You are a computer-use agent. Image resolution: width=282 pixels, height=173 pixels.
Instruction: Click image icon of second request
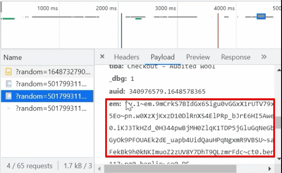(8, 84)
